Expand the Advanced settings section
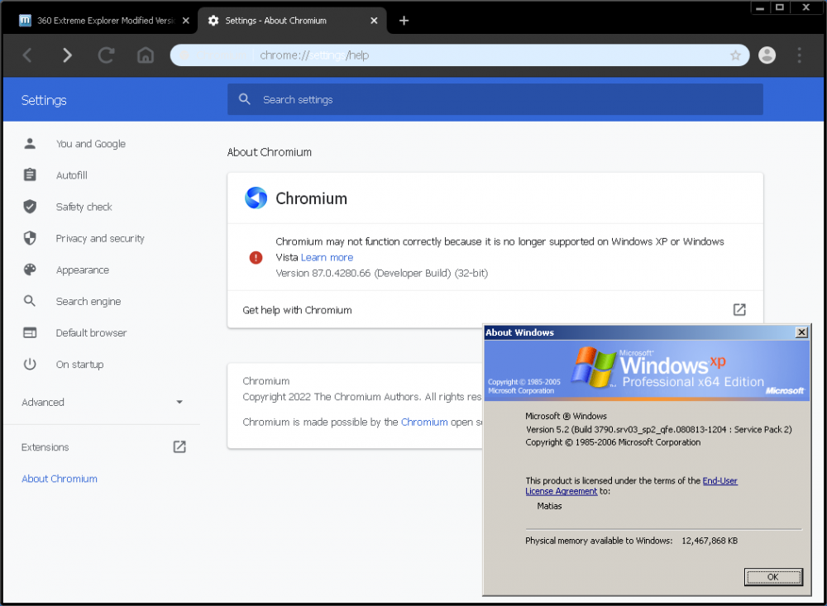Screen dimensions: 827x606 101,403
